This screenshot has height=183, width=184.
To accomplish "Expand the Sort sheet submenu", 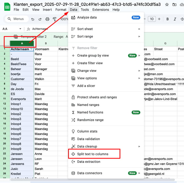I will point(106,29).
